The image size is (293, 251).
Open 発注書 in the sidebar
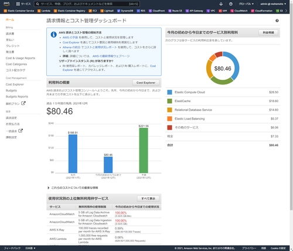10,52
